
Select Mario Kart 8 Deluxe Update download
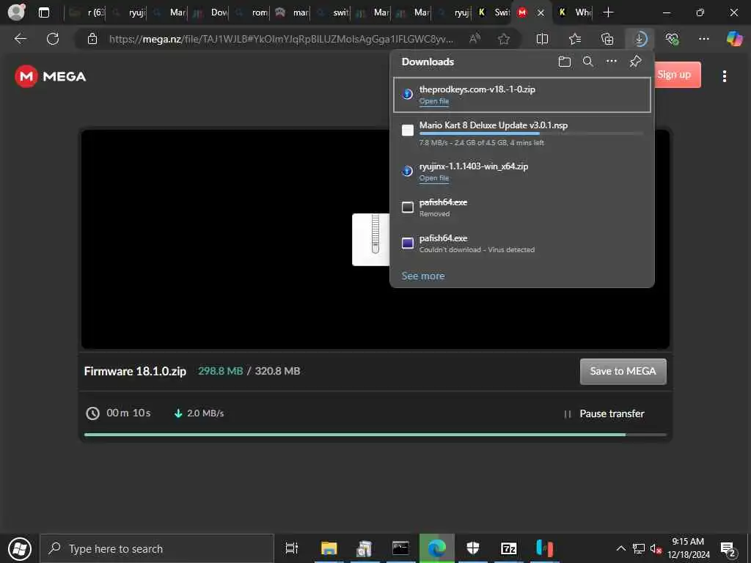(x=522, y=133)
